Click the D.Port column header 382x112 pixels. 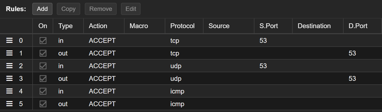(x=362, y=26)
